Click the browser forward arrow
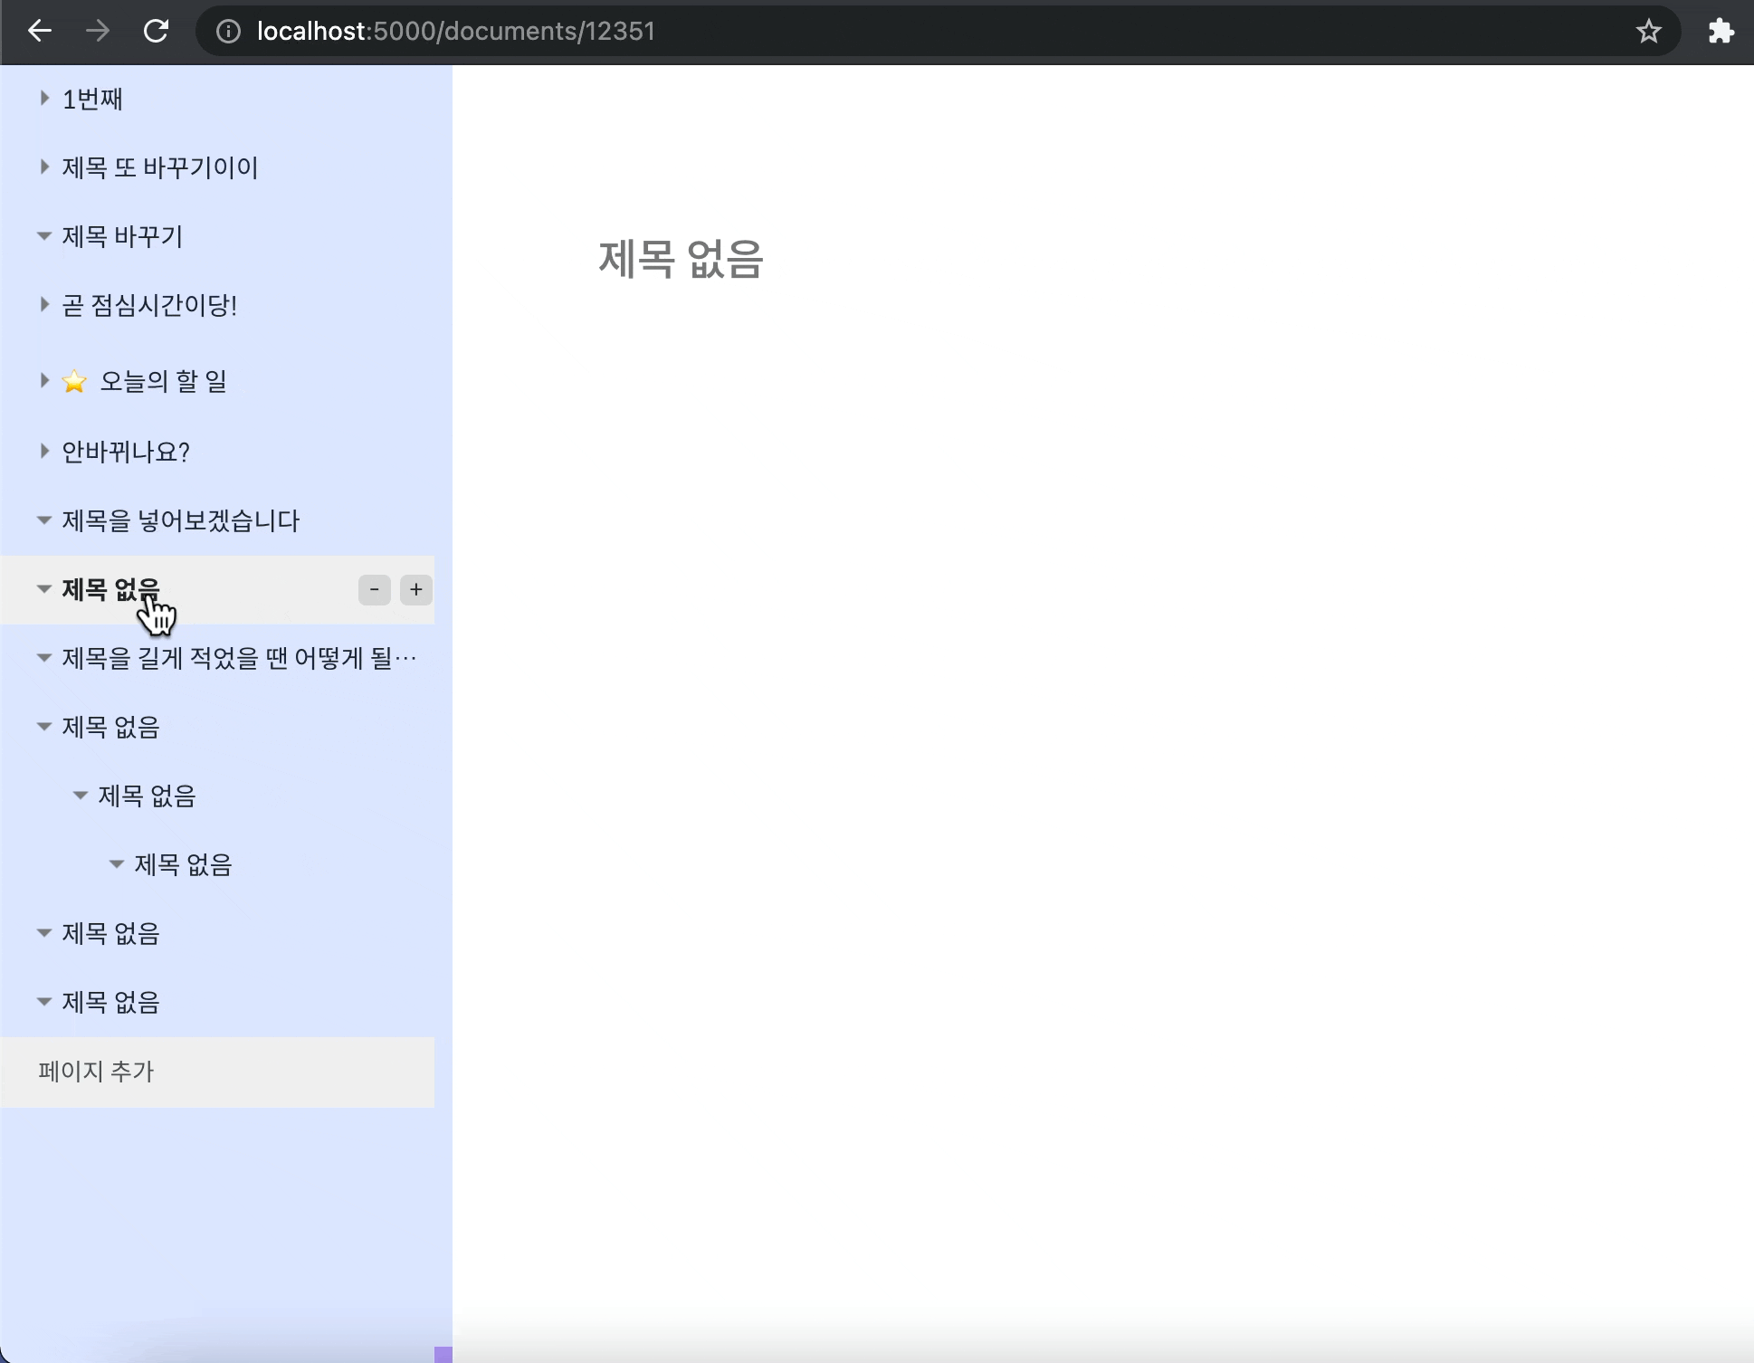This screenshot has height=1363, width=1754. [98, 32]
